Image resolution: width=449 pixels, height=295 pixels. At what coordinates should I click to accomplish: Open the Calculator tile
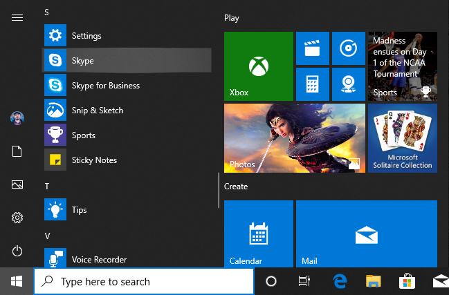[x=313, y=84]
